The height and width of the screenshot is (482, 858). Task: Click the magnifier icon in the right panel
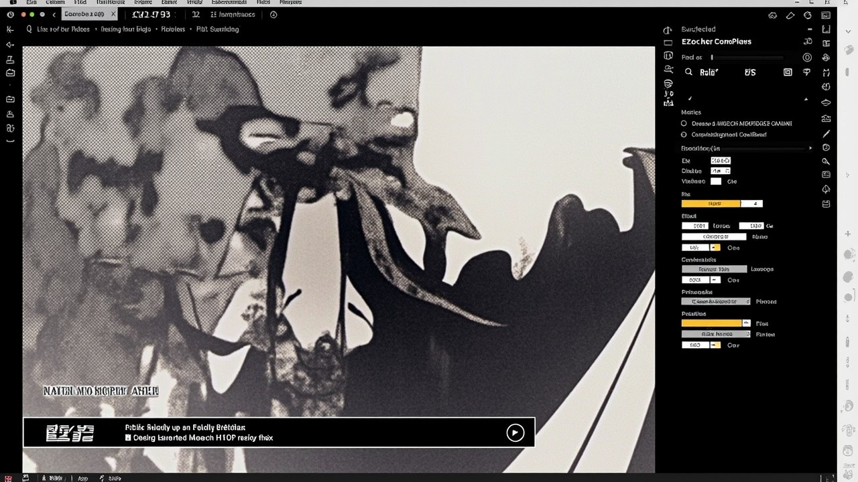688,72
